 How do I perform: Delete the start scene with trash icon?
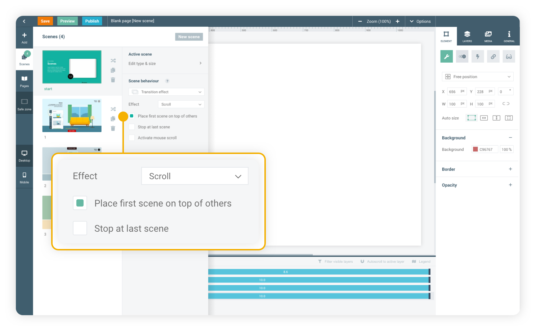point(113,80)
